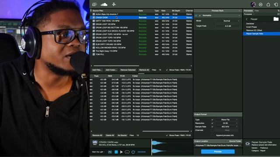Click the person icon next to SoundCloud

coord(114,4)
